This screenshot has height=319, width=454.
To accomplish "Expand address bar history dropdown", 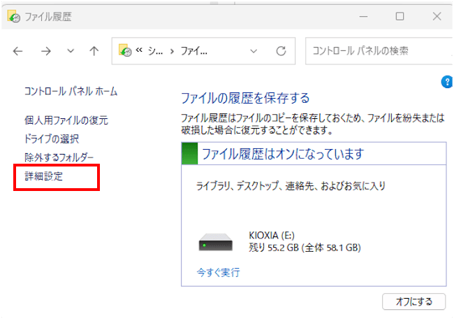I will click(x=254, y=51).
